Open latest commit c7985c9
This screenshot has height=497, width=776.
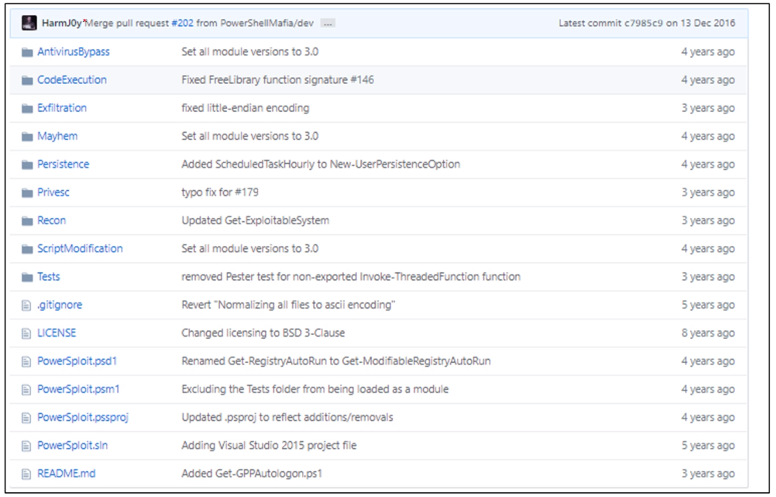click(643, 23)
